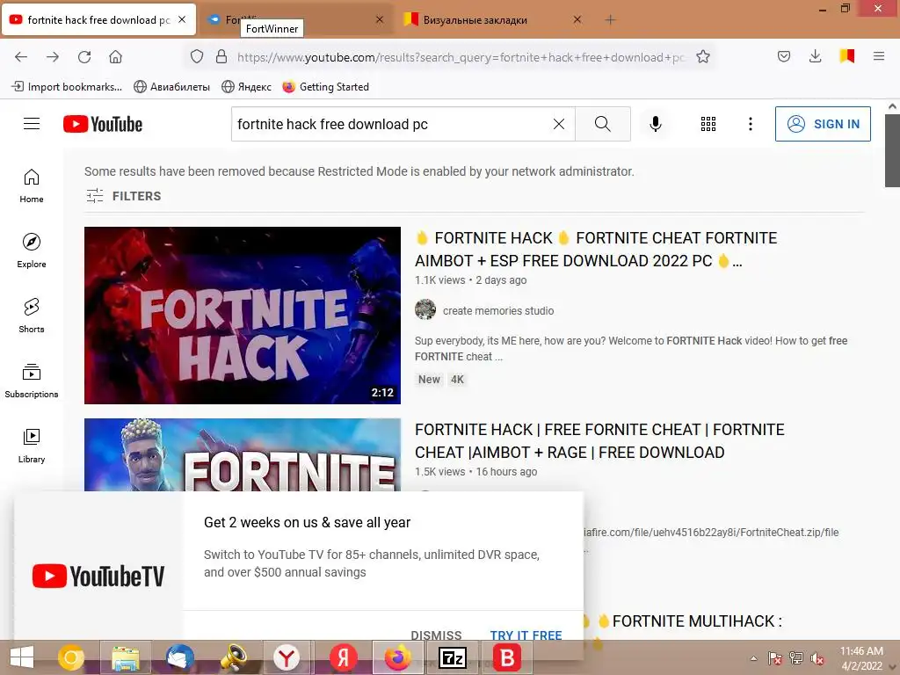Click the magnifier search button
The width and height of the screenshot is (900, 675).
click(603, 124)
